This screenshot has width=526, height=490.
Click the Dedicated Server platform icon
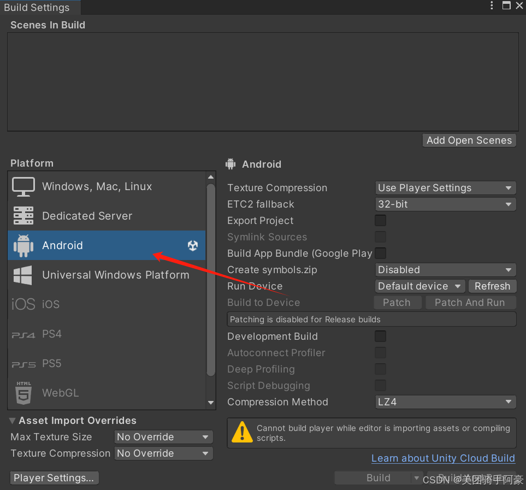tap(23, 216)
